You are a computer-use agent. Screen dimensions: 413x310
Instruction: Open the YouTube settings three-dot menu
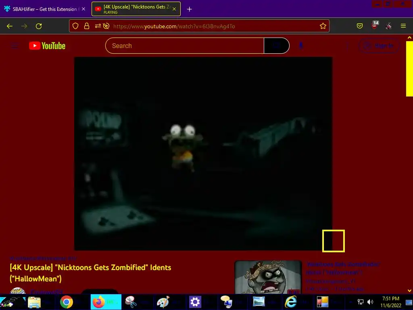(347, 46)
